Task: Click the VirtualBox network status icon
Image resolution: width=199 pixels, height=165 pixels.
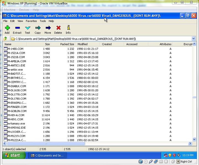Action: 156,162
